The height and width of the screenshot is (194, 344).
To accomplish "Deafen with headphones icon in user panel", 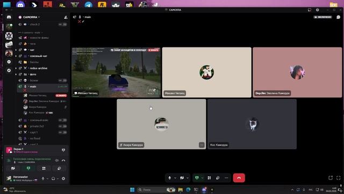I will coord(53,178).
